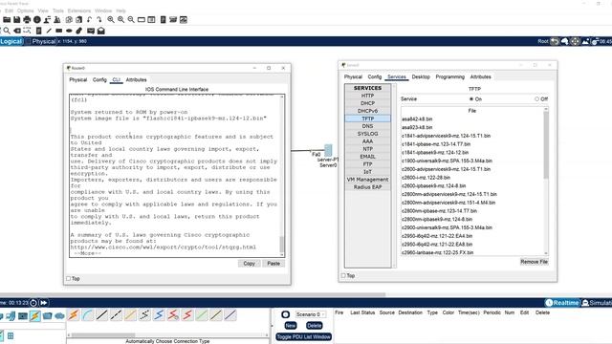Select the DHCP service

coord(367,103)
